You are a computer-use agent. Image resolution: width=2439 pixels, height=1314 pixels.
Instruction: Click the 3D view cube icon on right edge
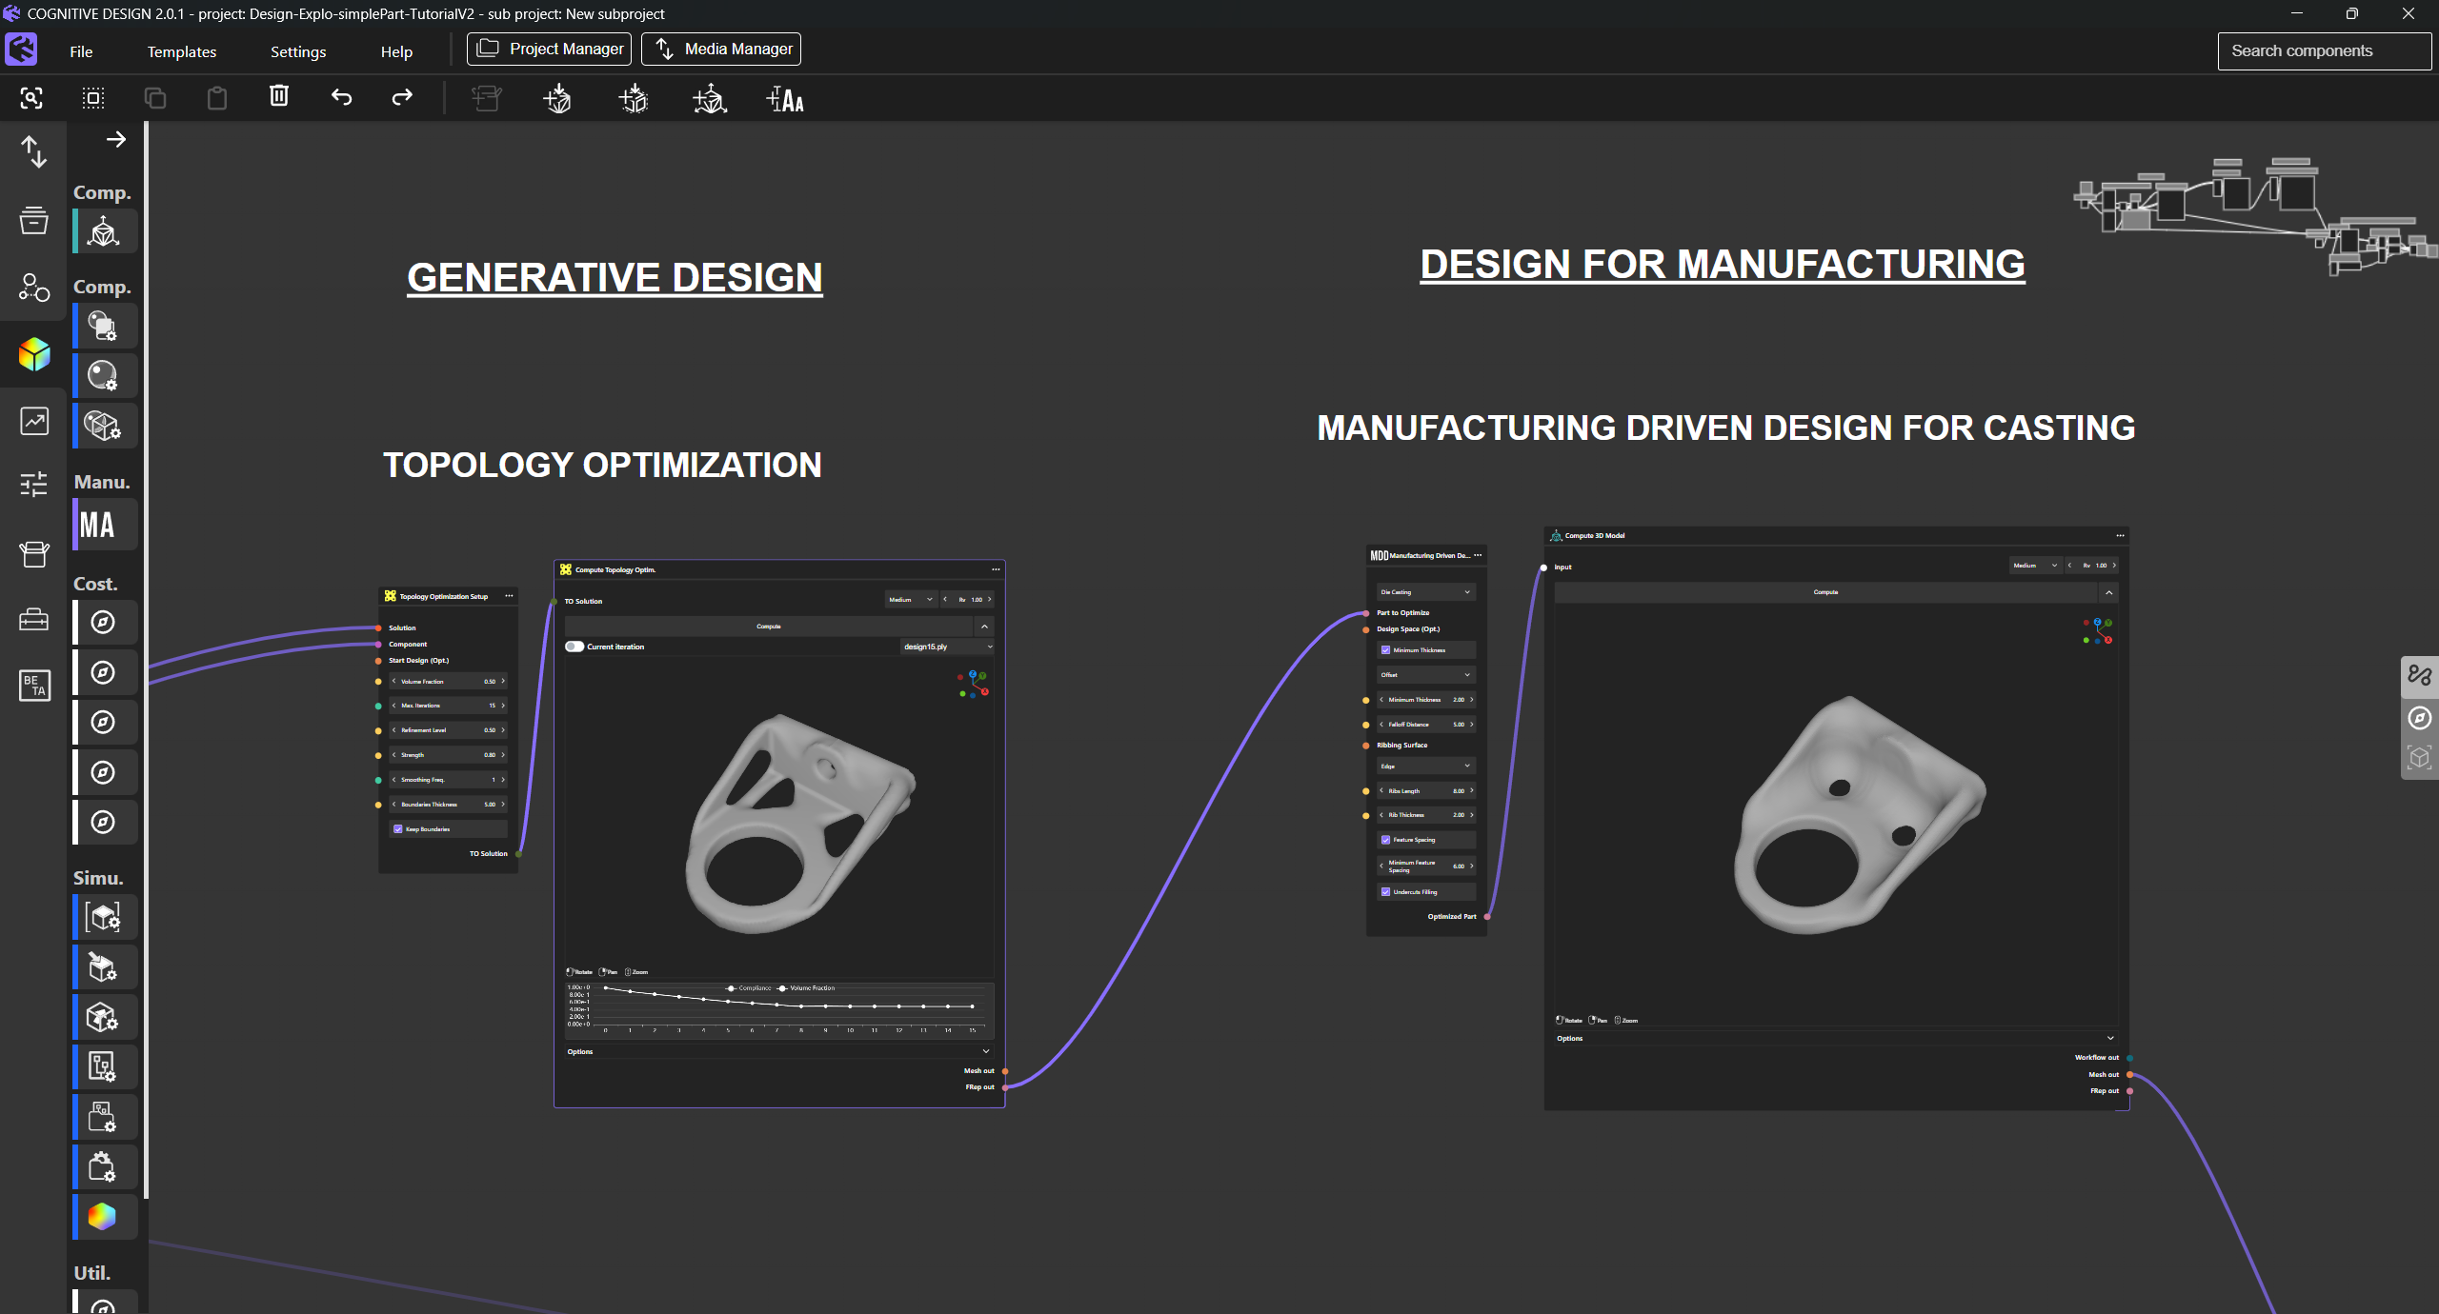(x=2420, y=758)
